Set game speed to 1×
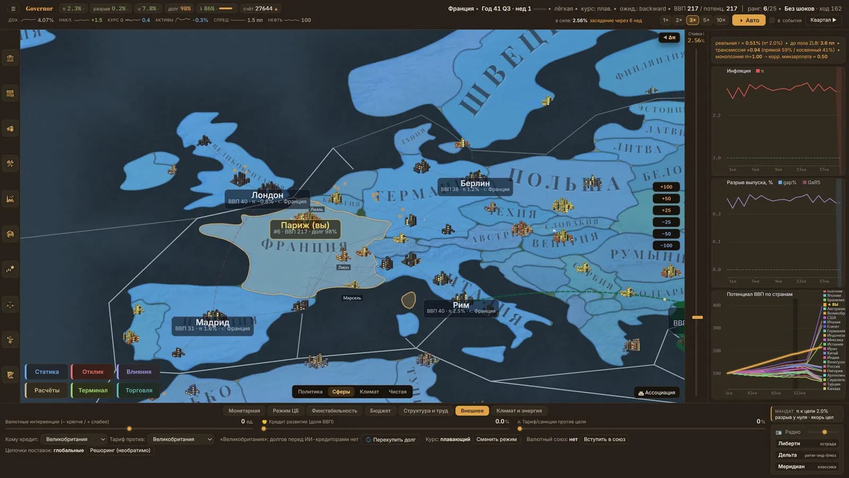 pos(665,20)
